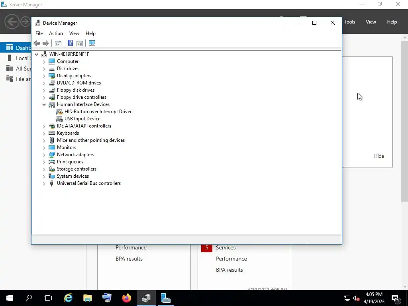Click the Local Server sidebar icon
408x306 pixels.
pyautogui.click(x=10, y=58)
